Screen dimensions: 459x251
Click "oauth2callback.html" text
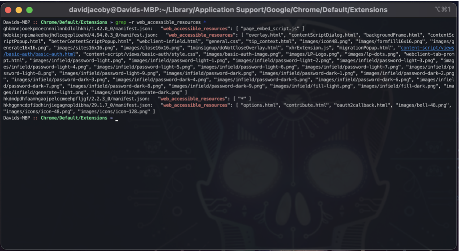(362, 105)
